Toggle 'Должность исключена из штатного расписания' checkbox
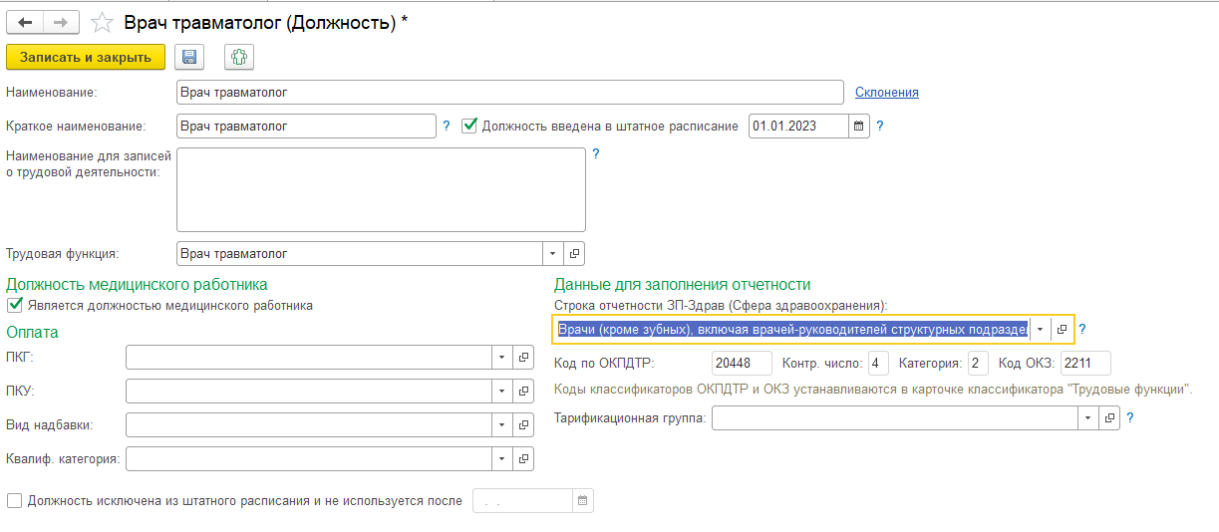 tap(15, 500)
